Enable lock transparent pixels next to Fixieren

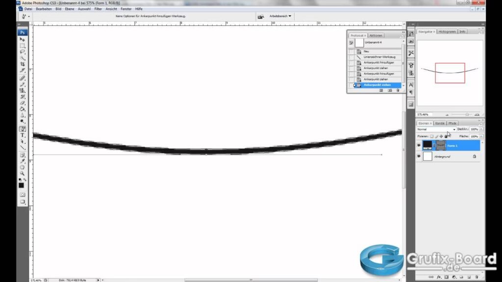pos(432,136)
